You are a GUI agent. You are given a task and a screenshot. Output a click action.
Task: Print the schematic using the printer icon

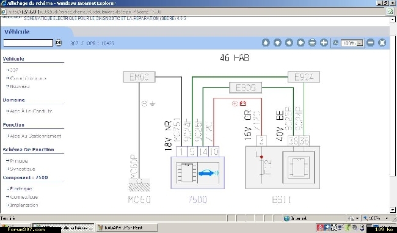[x=312, y=43]
